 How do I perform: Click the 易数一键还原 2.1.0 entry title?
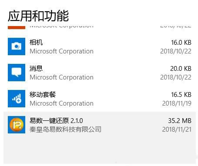pyautogui.click(x=56, y=121)
